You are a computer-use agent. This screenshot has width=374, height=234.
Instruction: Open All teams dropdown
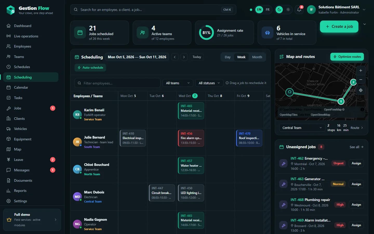[178, 83]
